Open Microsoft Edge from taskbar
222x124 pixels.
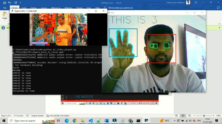point(67,121)
